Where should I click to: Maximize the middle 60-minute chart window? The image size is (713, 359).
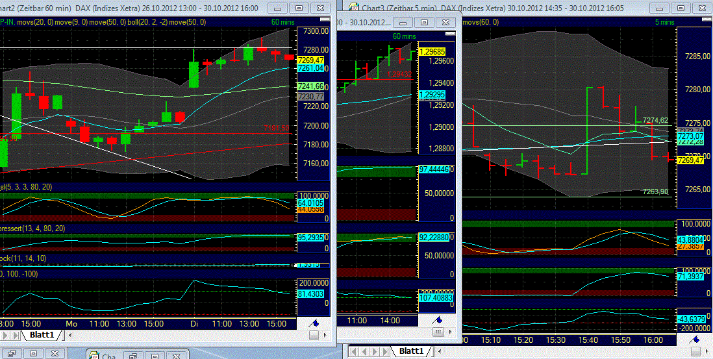pos(424,22)
